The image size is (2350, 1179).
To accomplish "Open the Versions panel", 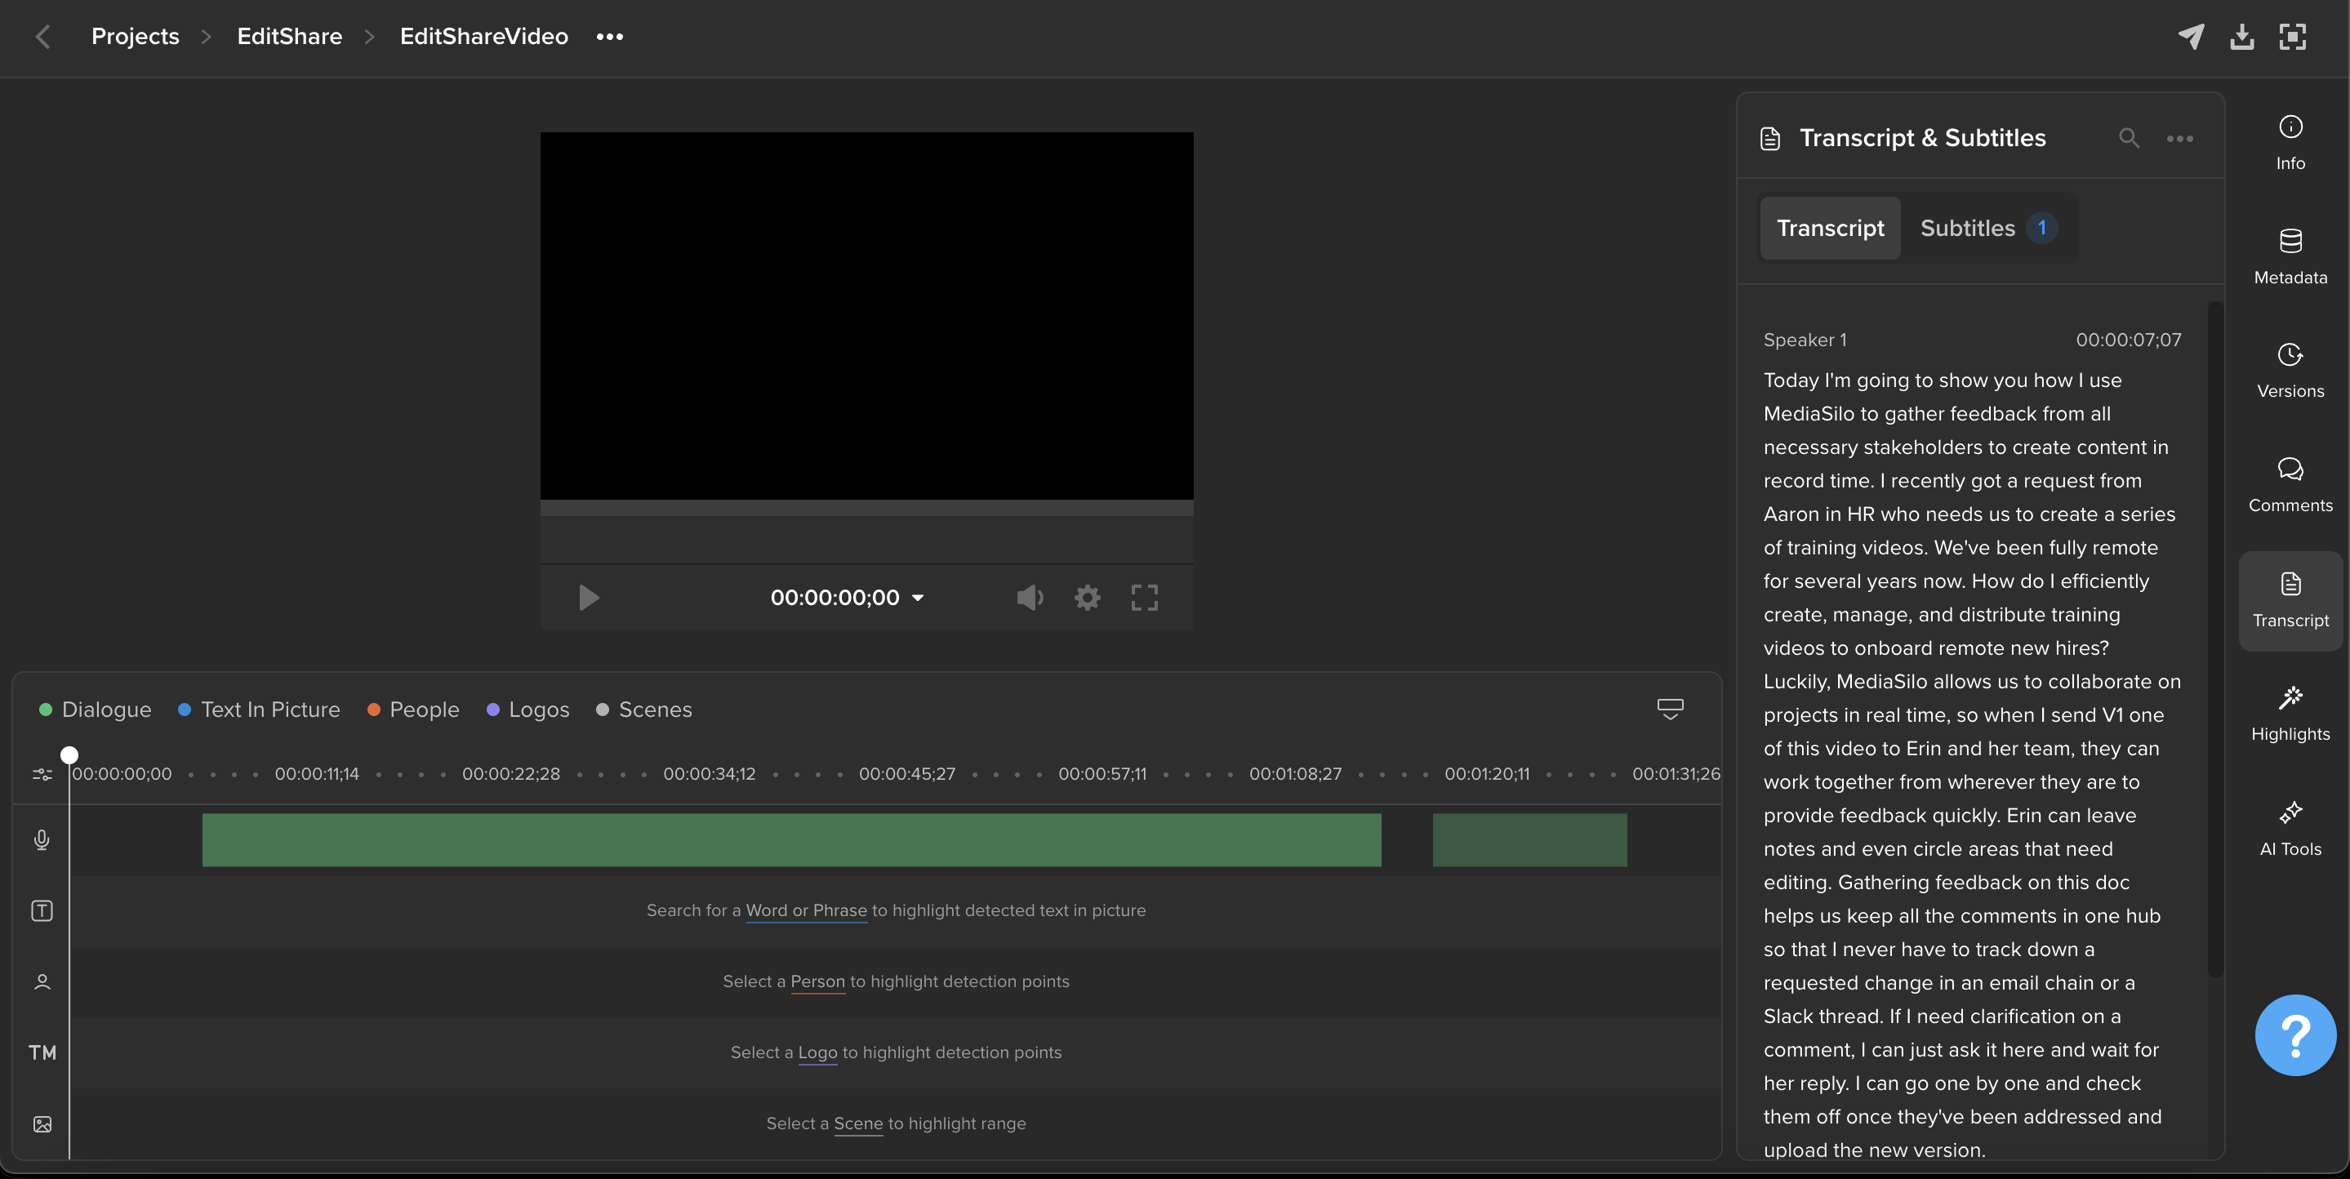I will [2290, 371].
